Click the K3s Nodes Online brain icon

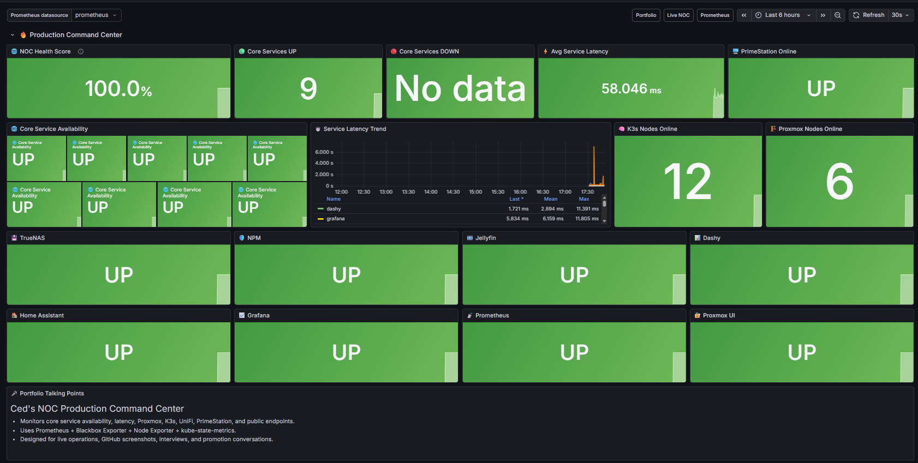pos(622,129)
